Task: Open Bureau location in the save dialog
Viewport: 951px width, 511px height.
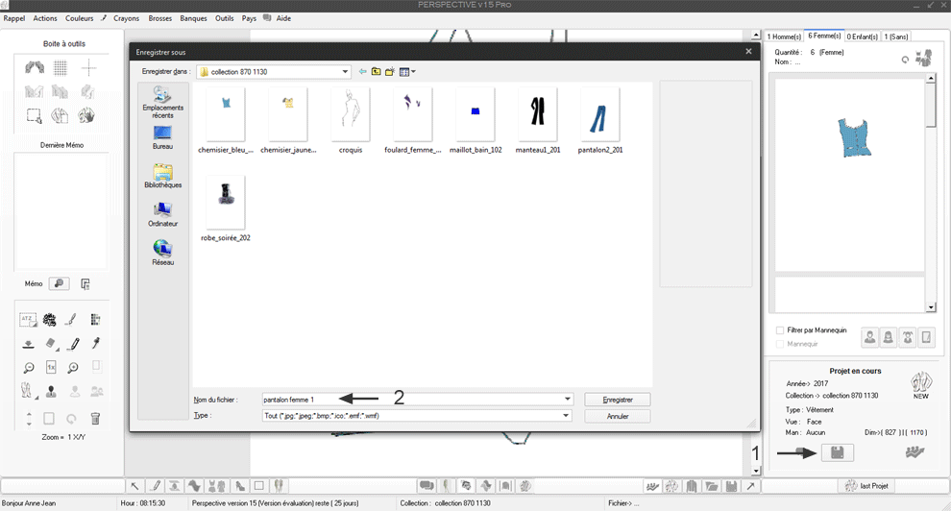Action: click(162, 136)
